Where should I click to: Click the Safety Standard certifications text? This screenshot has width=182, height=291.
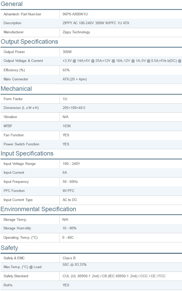point(114,276)
